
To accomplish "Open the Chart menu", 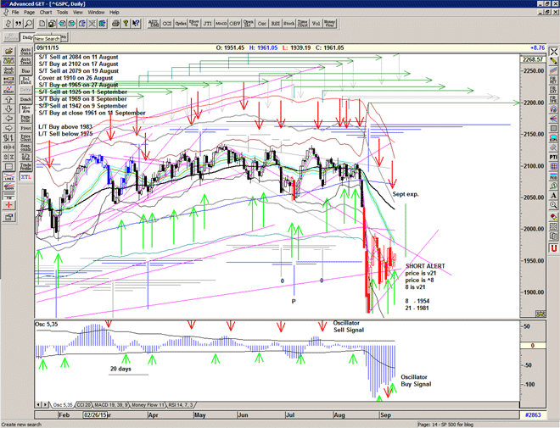I will 45,13.
